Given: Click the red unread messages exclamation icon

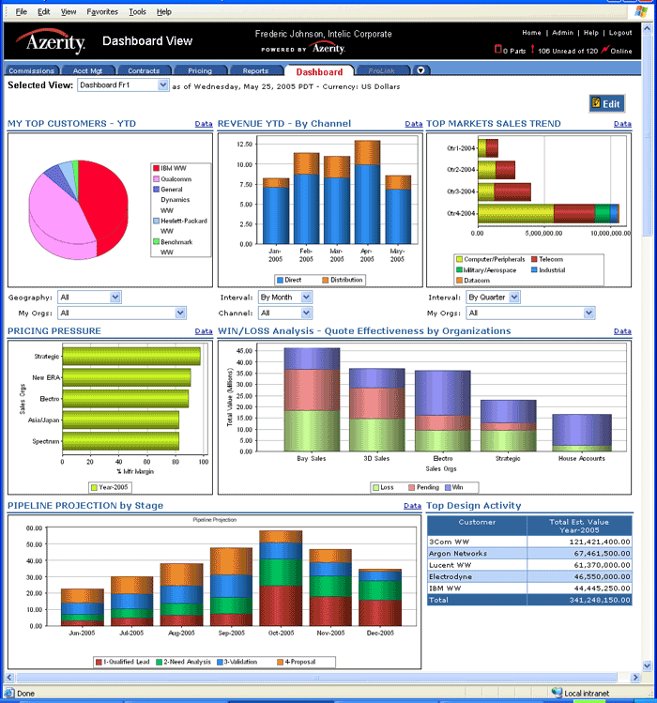Looking at the screenshot, I should [532, 49].
